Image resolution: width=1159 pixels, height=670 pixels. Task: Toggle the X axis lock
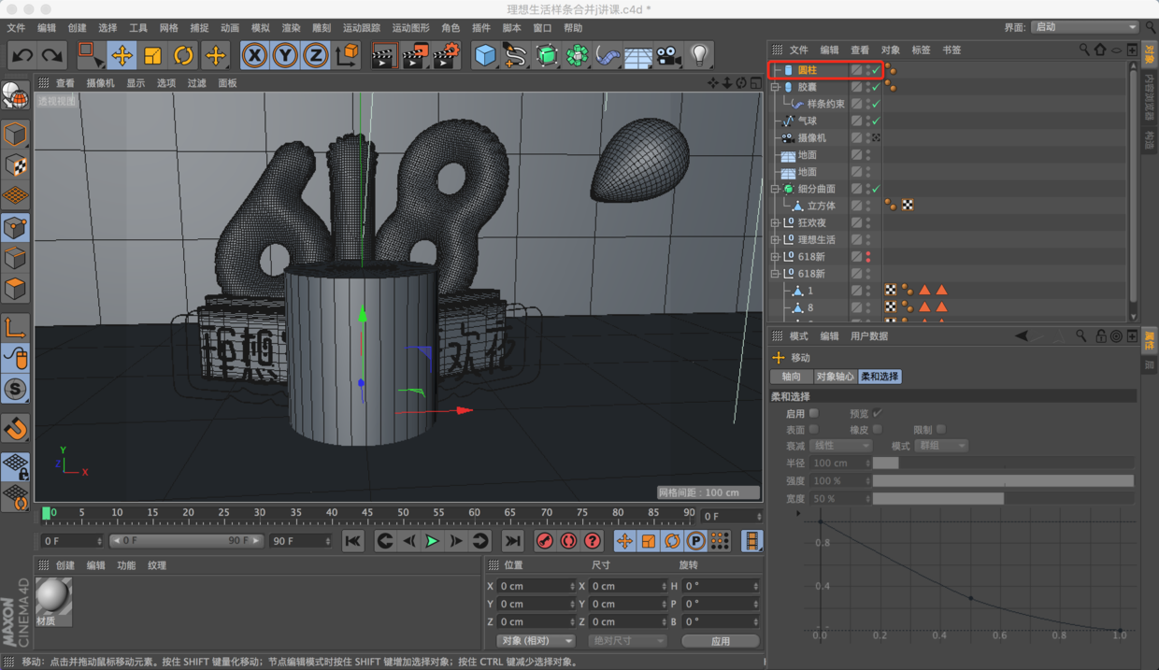[254, 55]
